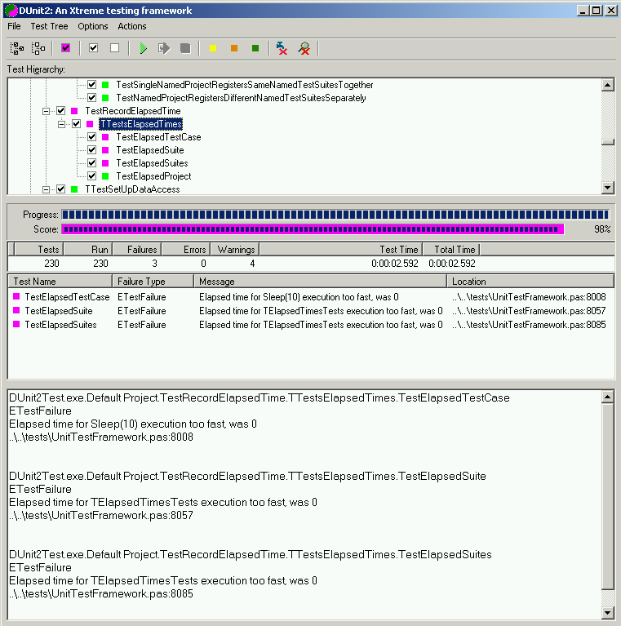Click the DUnit2 logo in the title bar
Image resolution: width=621 pixels, height=626 pixels.
(x=11, y=11)
